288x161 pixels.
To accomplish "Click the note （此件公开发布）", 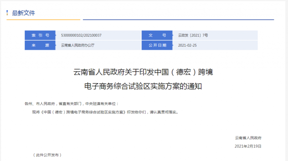I will pyautogui.click(x=47, y=155).
